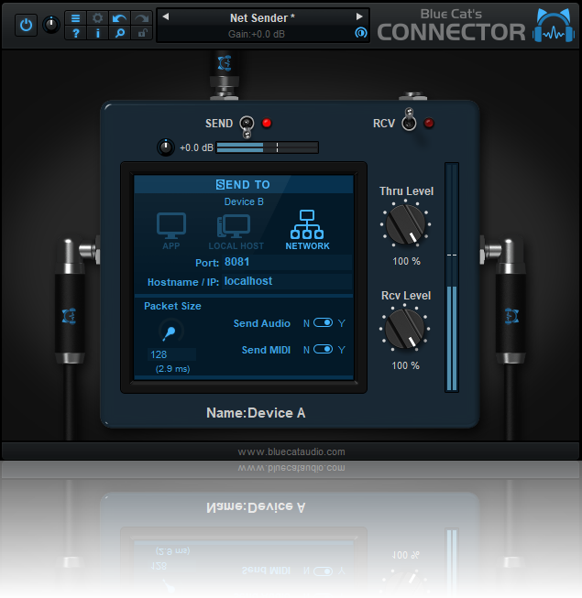Click the +0.0 dB send gain value

point(196,147)
